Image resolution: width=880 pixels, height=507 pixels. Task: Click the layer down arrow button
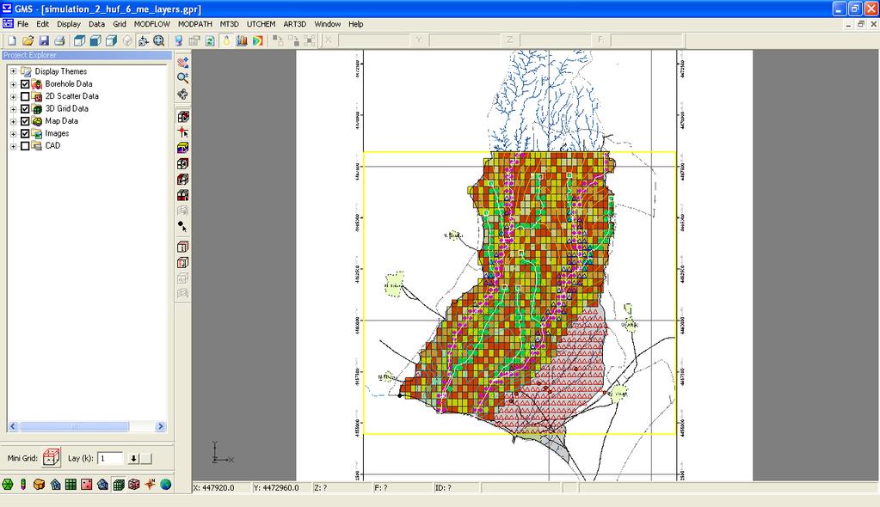click(133, 459)
